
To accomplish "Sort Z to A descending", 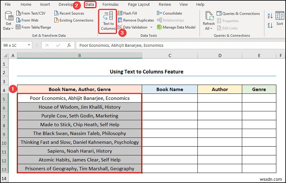I will click(x=270, y=25).
